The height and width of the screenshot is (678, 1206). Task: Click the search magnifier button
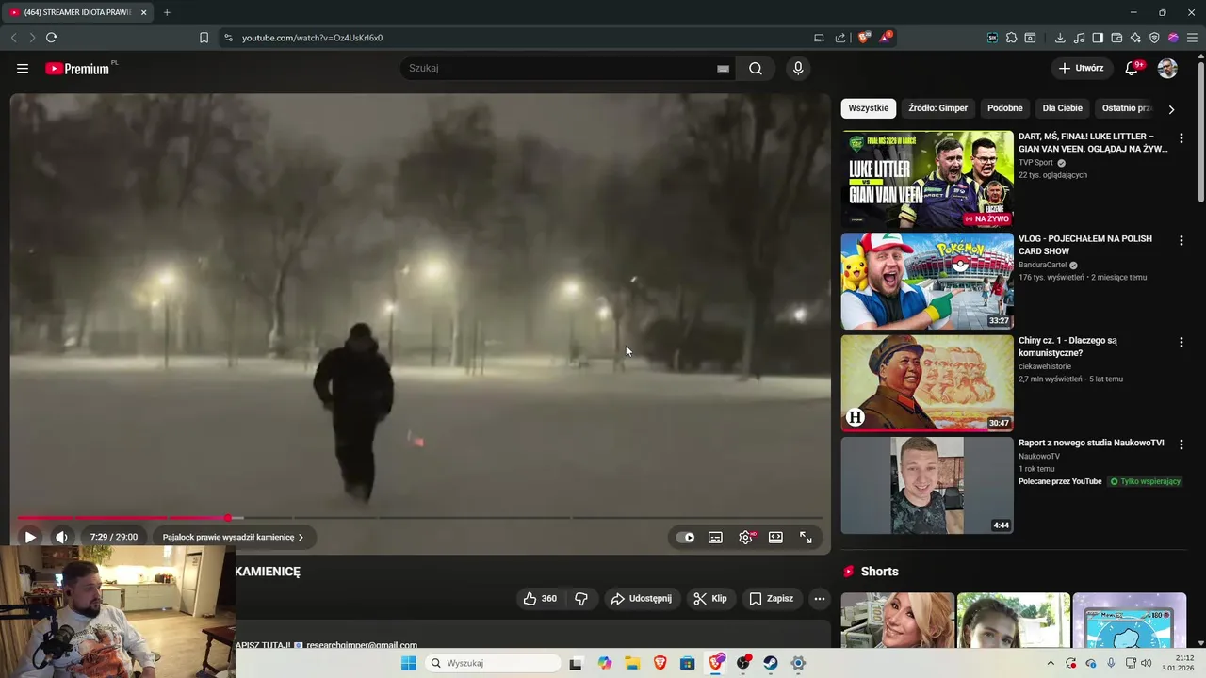coord(756,68)
